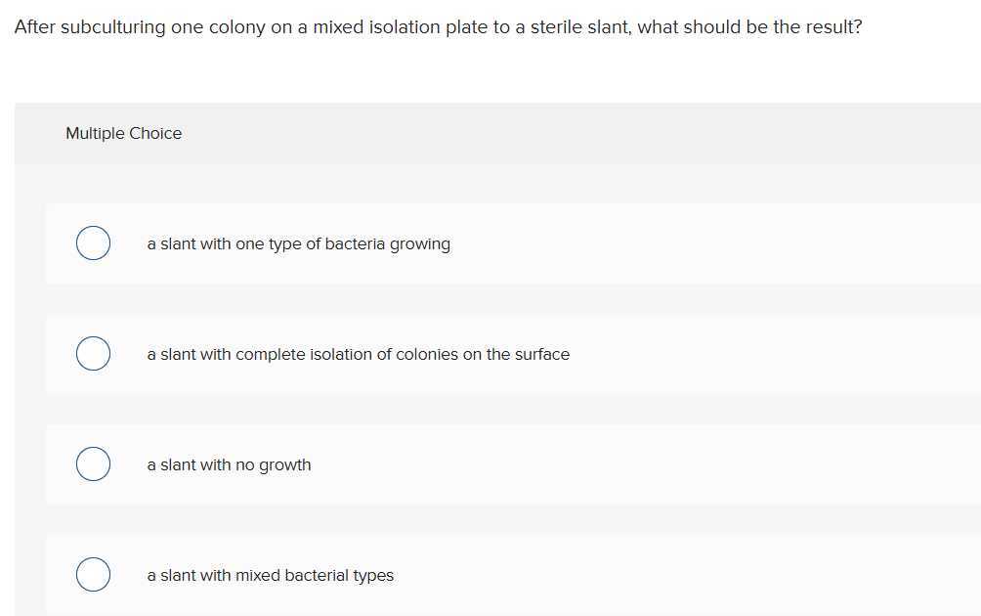The image size is (981, 616).
Task: Choose the complete isolation of colonies radio button
Action: click(93, 354)
